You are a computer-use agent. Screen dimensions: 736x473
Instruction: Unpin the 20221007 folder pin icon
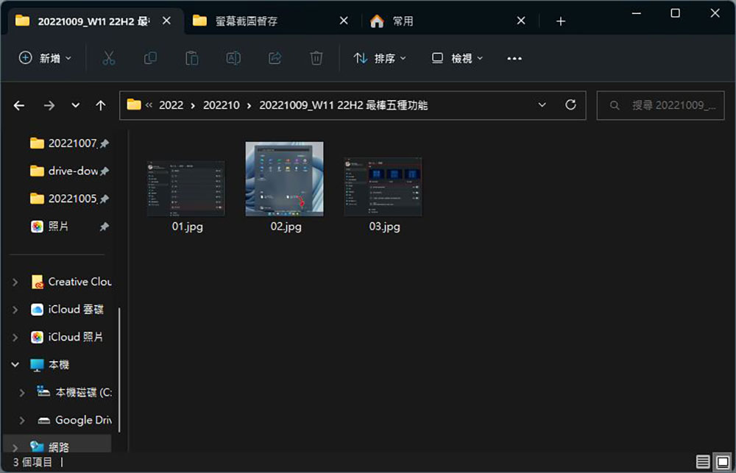(x=105, y=143)
